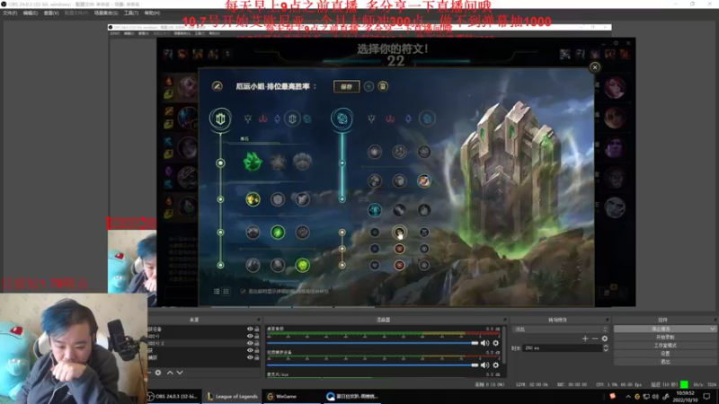The width and height of the screenshot is (719, 404).
Task: Delete rune page with trash icon
Action: (x=383, y=86)
